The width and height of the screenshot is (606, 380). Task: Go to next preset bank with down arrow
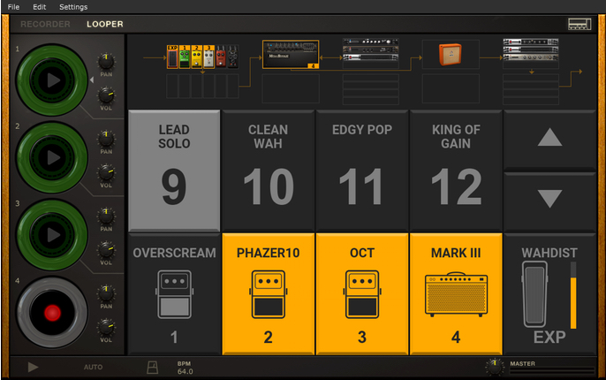549,199
